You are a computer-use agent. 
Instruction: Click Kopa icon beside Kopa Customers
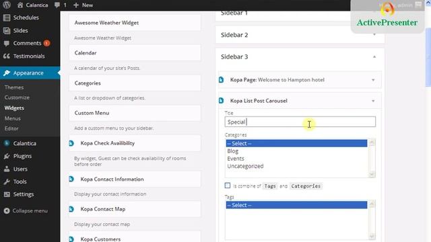pos(71,239)
